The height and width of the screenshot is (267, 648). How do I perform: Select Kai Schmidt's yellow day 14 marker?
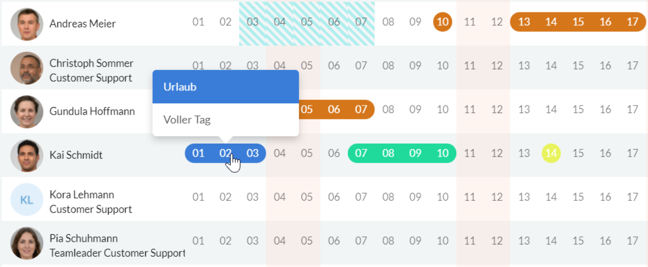[x=551, y=153]
